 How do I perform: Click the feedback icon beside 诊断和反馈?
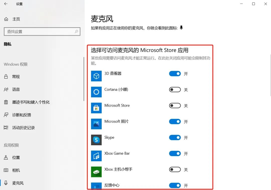click(x=6, y=115)
